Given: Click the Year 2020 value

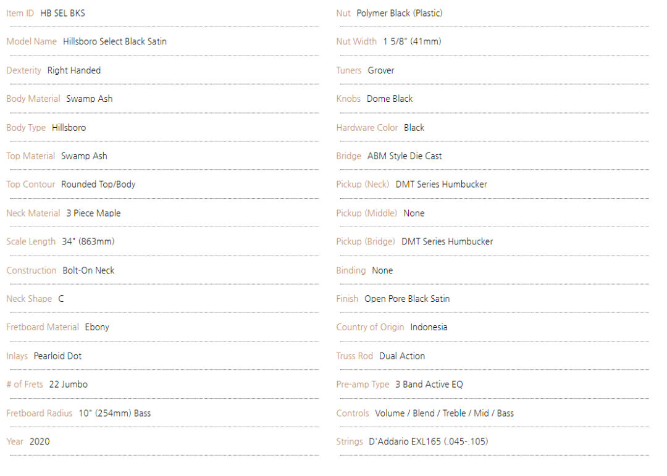Looking at the screenshot, I should click(x=40, y=441).
